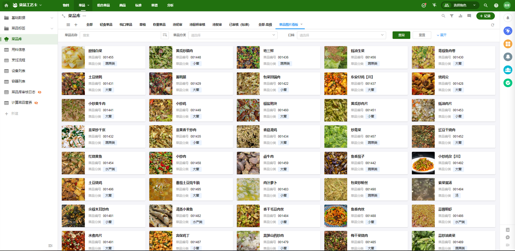Viewport: 515px width, 251px height.
Task: Open the notification bell in the right sidebar
Action: pos(507,18)
